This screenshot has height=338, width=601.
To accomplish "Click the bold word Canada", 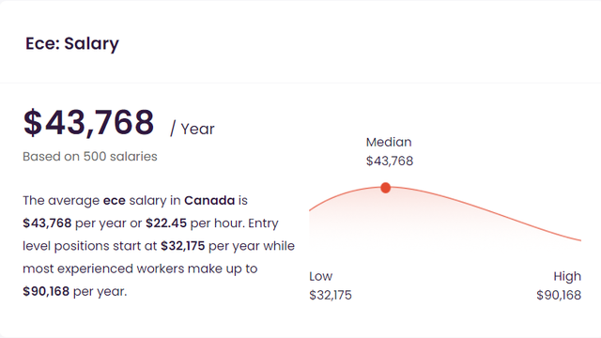I will pos(209,200).
